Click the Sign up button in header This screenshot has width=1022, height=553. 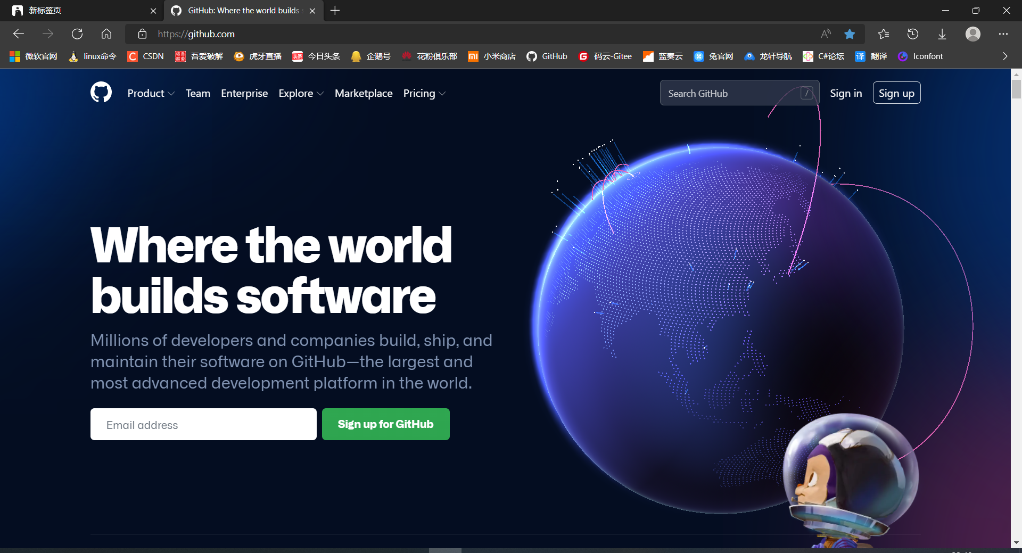[x=896, y=93]
